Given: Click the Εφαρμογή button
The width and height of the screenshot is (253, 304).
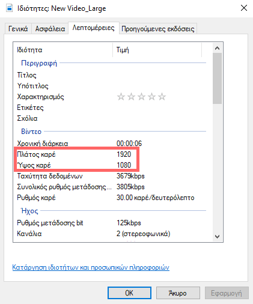Looking at the screenshot, I should click(227, 293).
